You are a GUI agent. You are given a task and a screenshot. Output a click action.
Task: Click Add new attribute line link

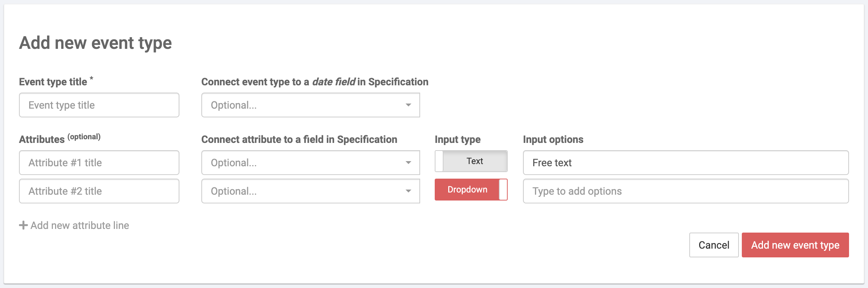tap(80, 225)
